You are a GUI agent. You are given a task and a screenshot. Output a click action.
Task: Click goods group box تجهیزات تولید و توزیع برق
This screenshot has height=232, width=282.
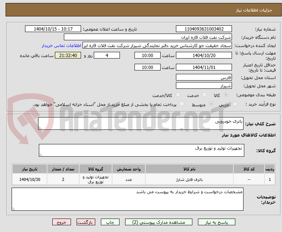point(141,150)
